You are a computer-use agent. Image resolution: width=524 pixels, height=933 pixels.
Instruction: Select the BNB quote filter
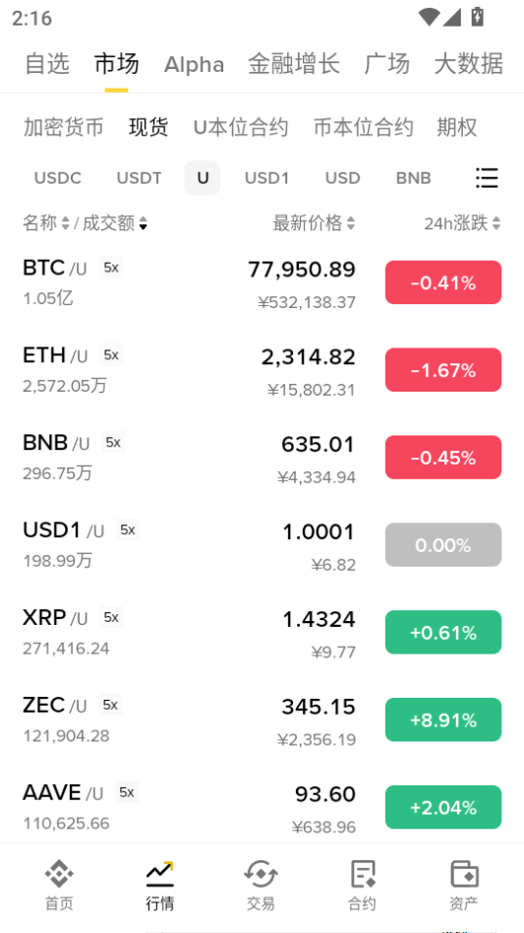(414, 178)
